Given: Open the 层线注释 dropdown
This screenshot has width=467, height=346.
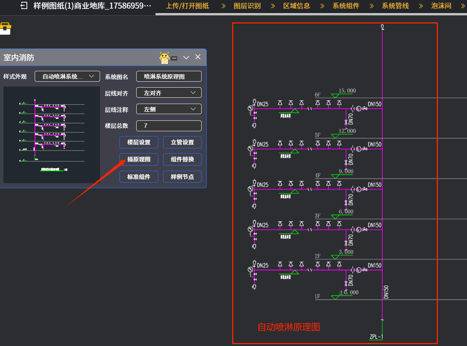Looking at the screenshot, I should 169,109.
